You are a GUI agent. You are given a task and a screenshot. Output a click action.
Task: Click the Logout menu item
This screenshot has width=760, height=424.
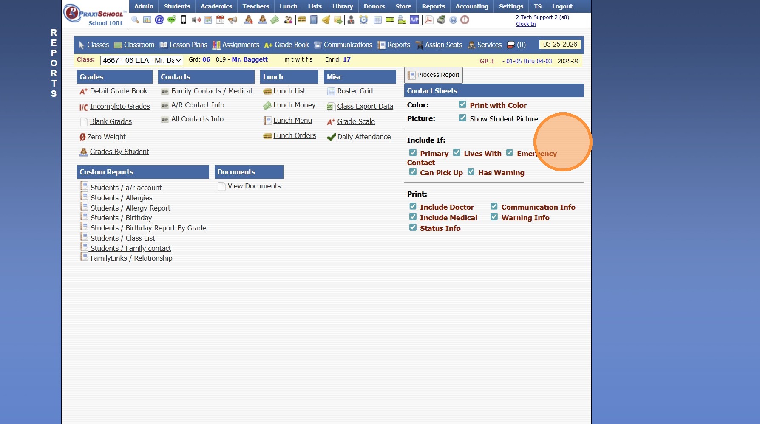click(x=562, y=6)
